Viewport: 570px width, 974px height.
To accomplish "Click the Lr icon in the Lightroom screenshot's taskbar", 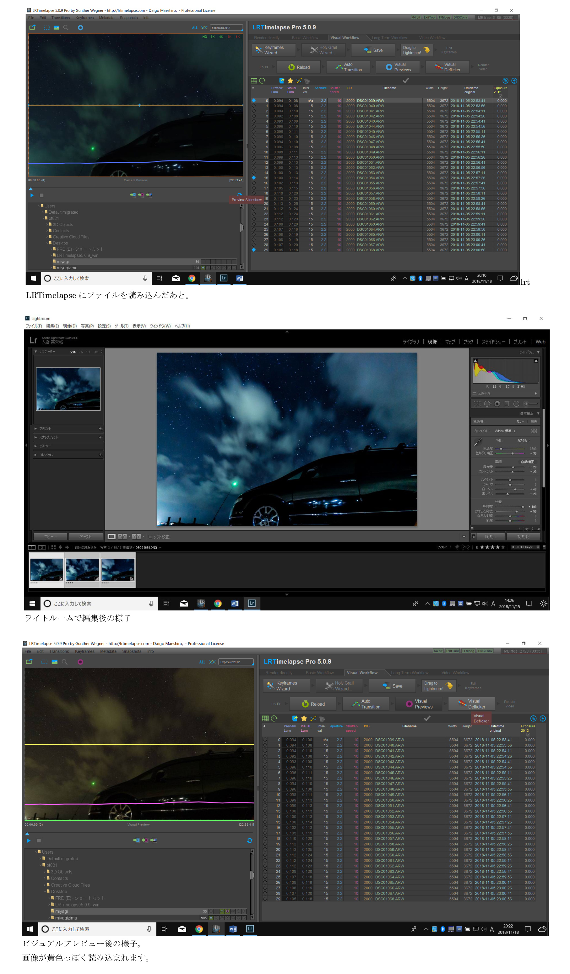I will [x=252, y=603].
